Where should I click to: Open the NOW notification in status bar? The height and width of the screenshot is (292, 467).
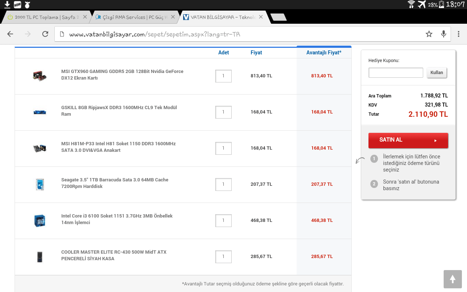coord(17,4)
